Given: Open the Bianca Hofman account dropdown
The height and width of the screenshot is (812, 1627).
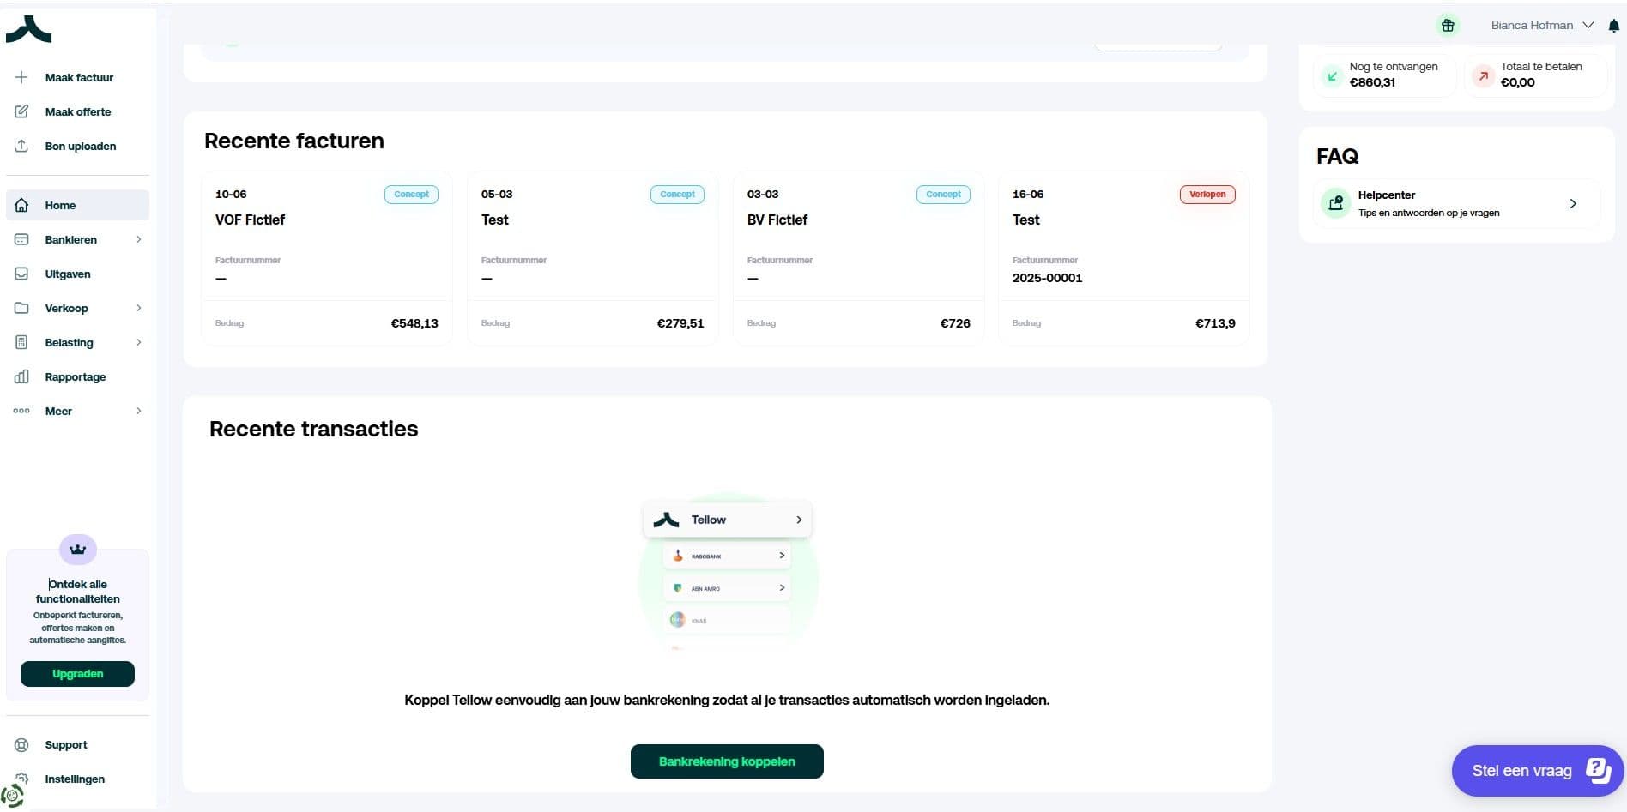Looking at the screenshot, I should [1541, 26].
